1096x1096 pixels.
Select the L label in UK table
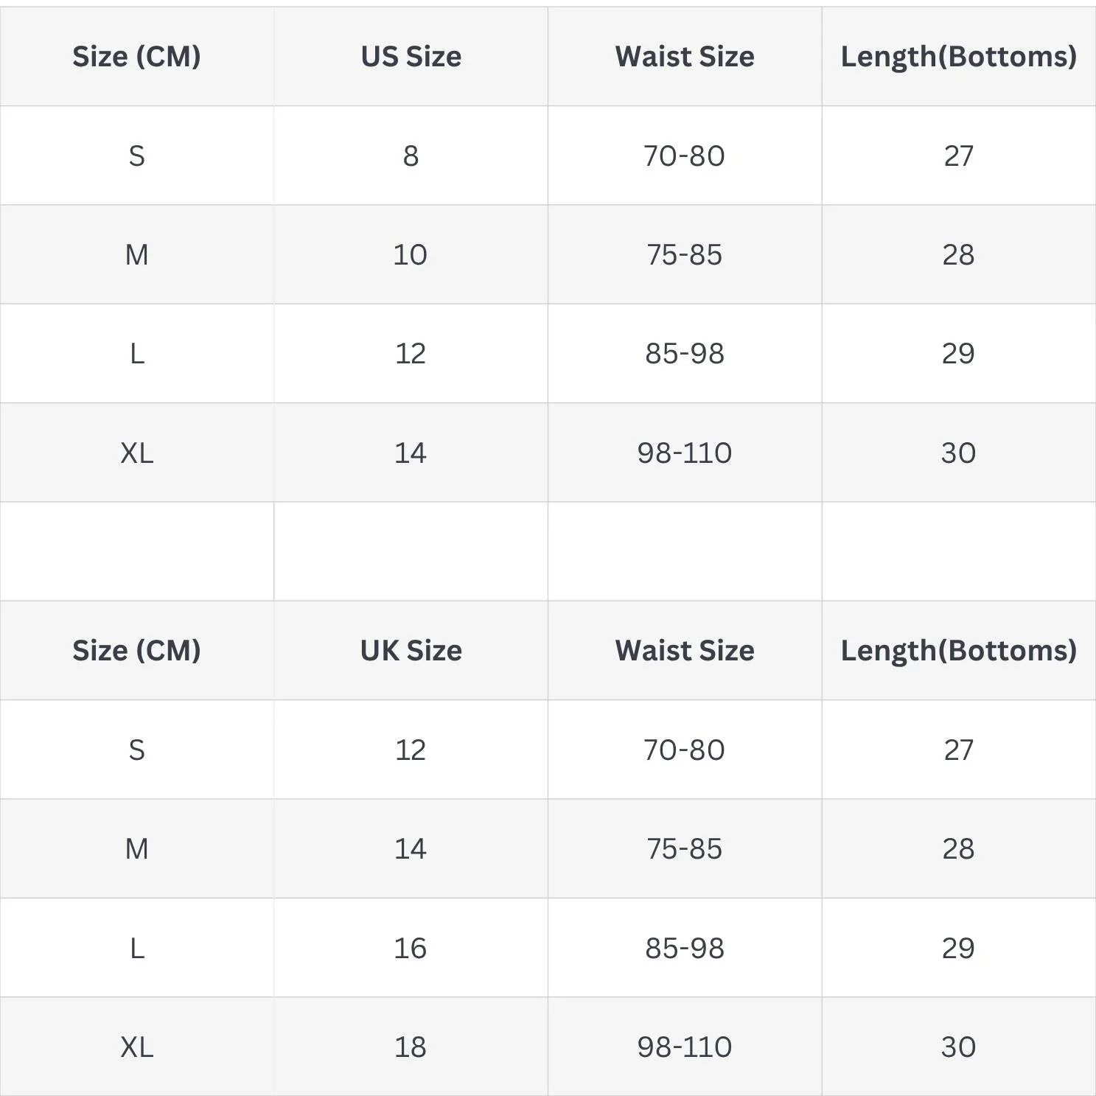coord(137,948)
